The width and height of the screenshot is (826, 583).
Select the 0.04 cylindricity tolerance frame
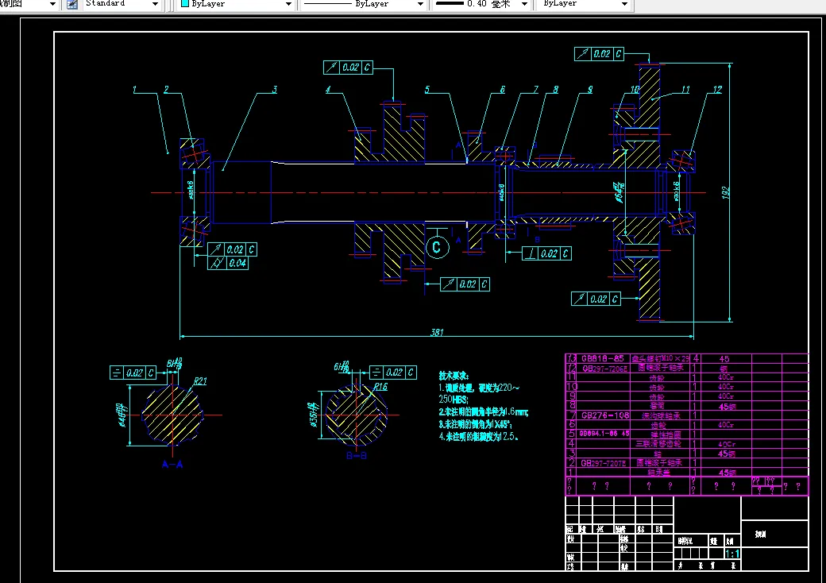point(228,263)
